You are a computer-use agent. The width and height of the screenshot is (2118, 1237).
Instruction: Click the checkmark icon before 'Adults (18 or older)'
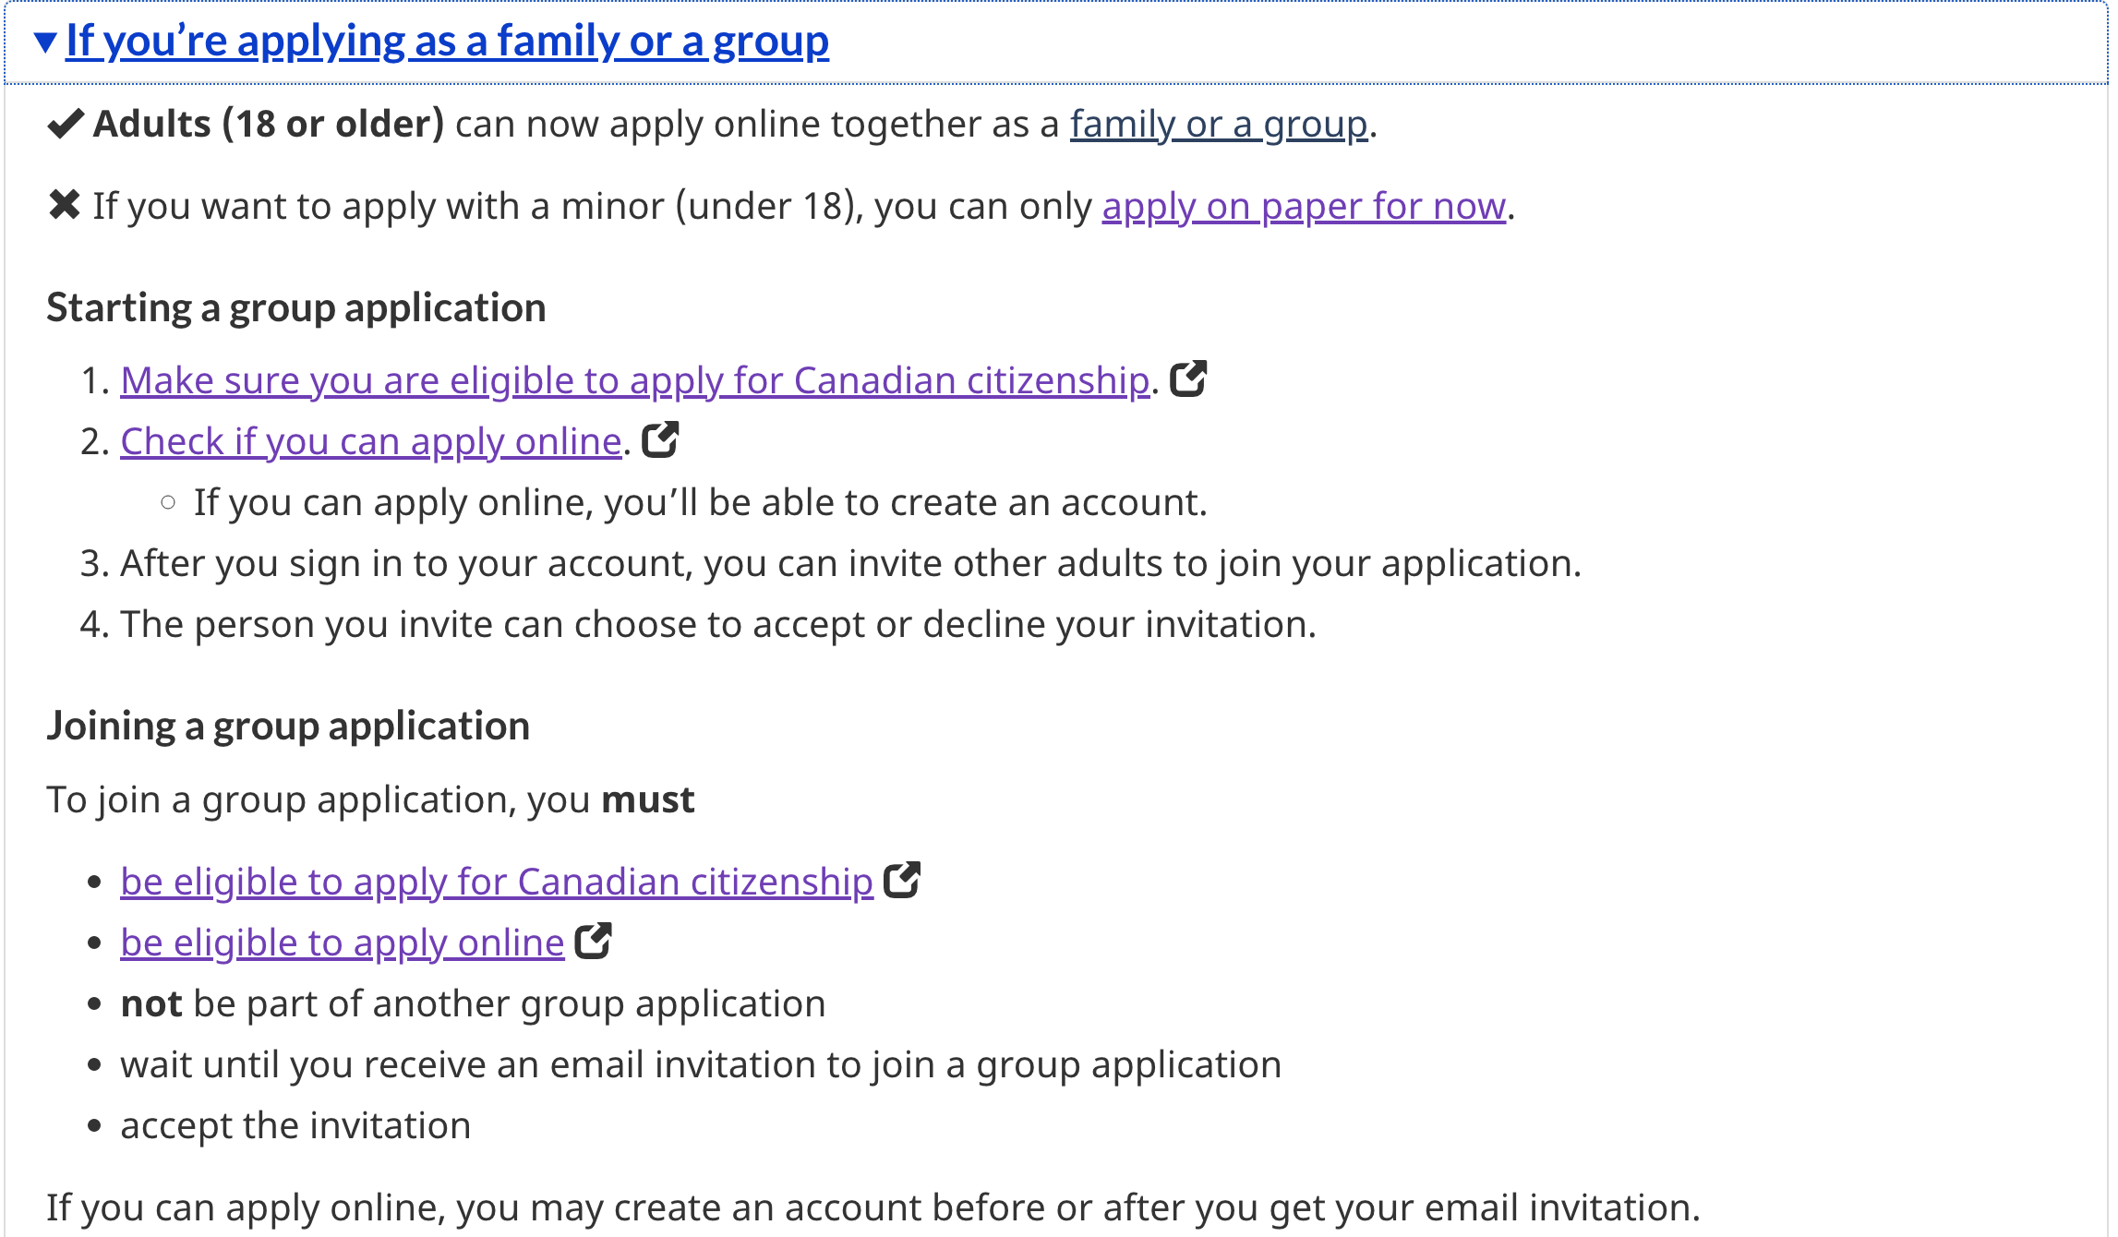pos(66,124)
